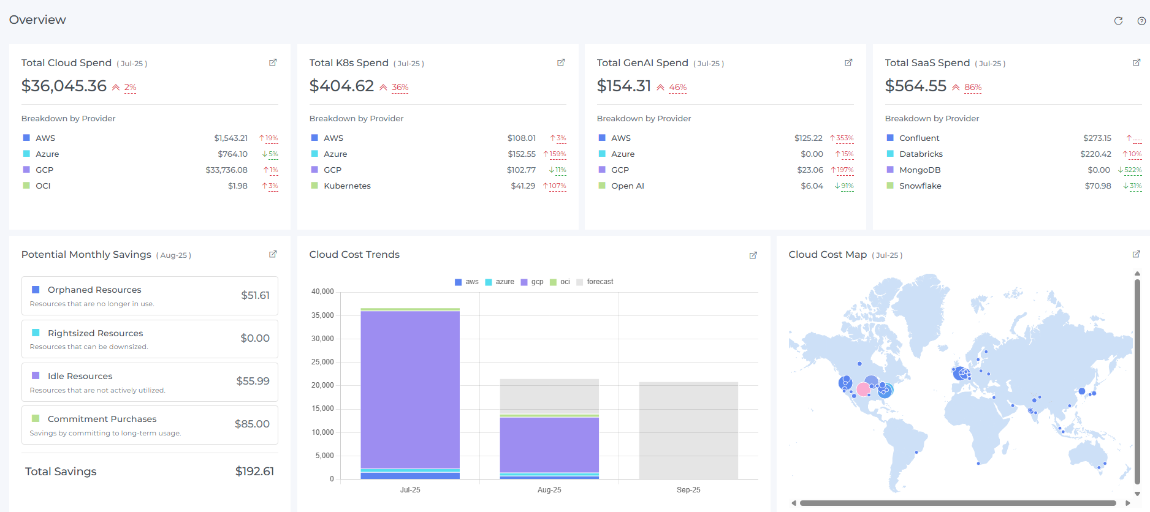Toggle the forecast series in chart legend
Viewport: 1150px width, 512px height.
[x=595, y=282]
